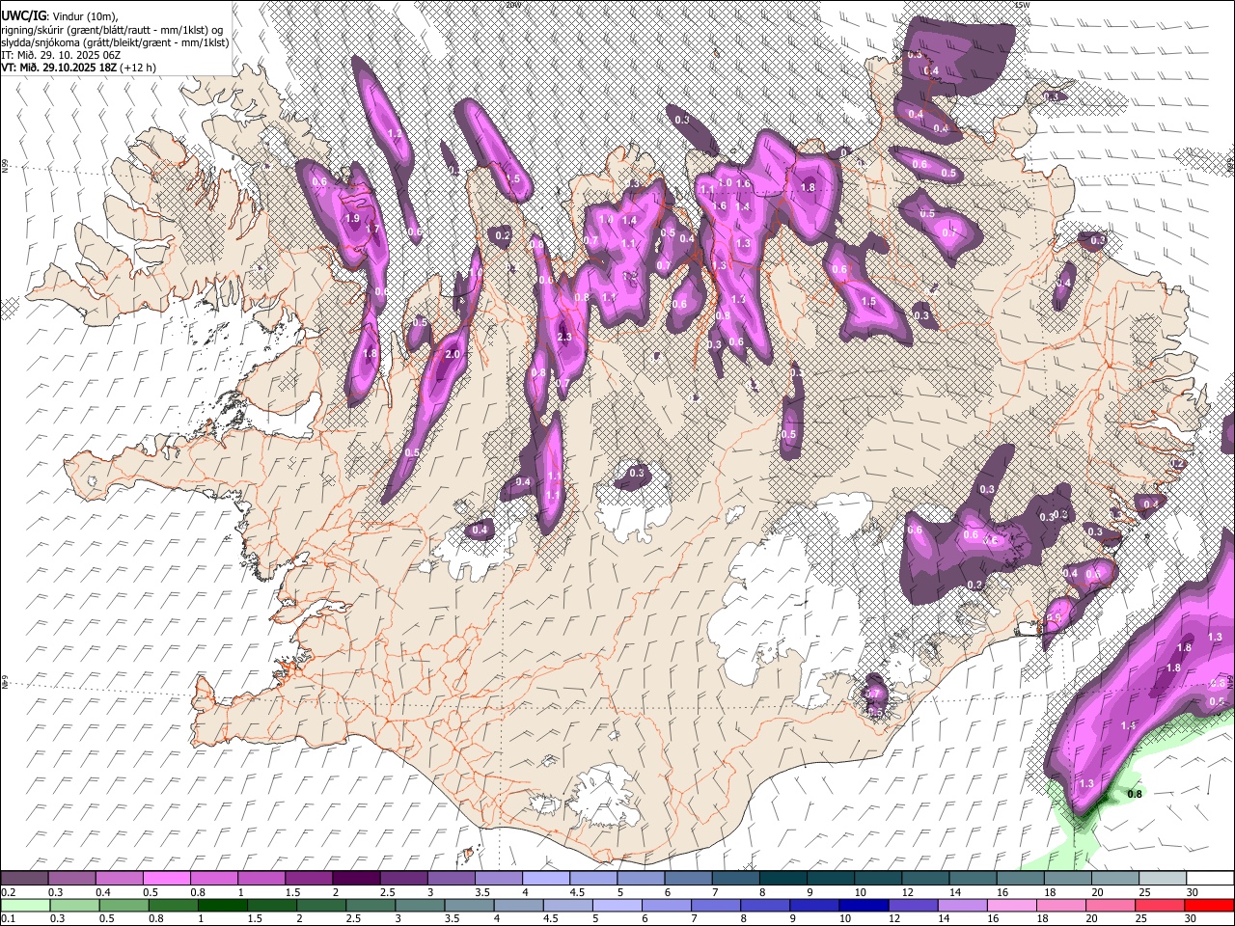Pick the 1.5 magenta-purple swatch, upper legend

309,879
